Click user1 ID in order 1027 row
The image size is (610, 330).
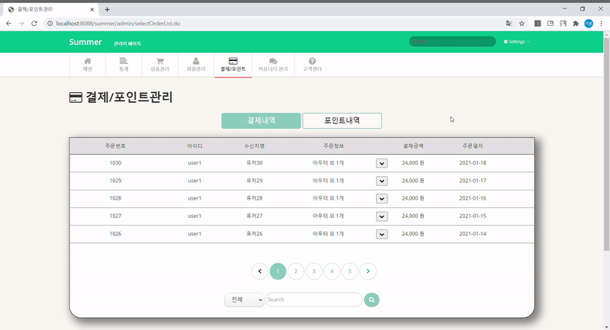click(x=194, y=216)
